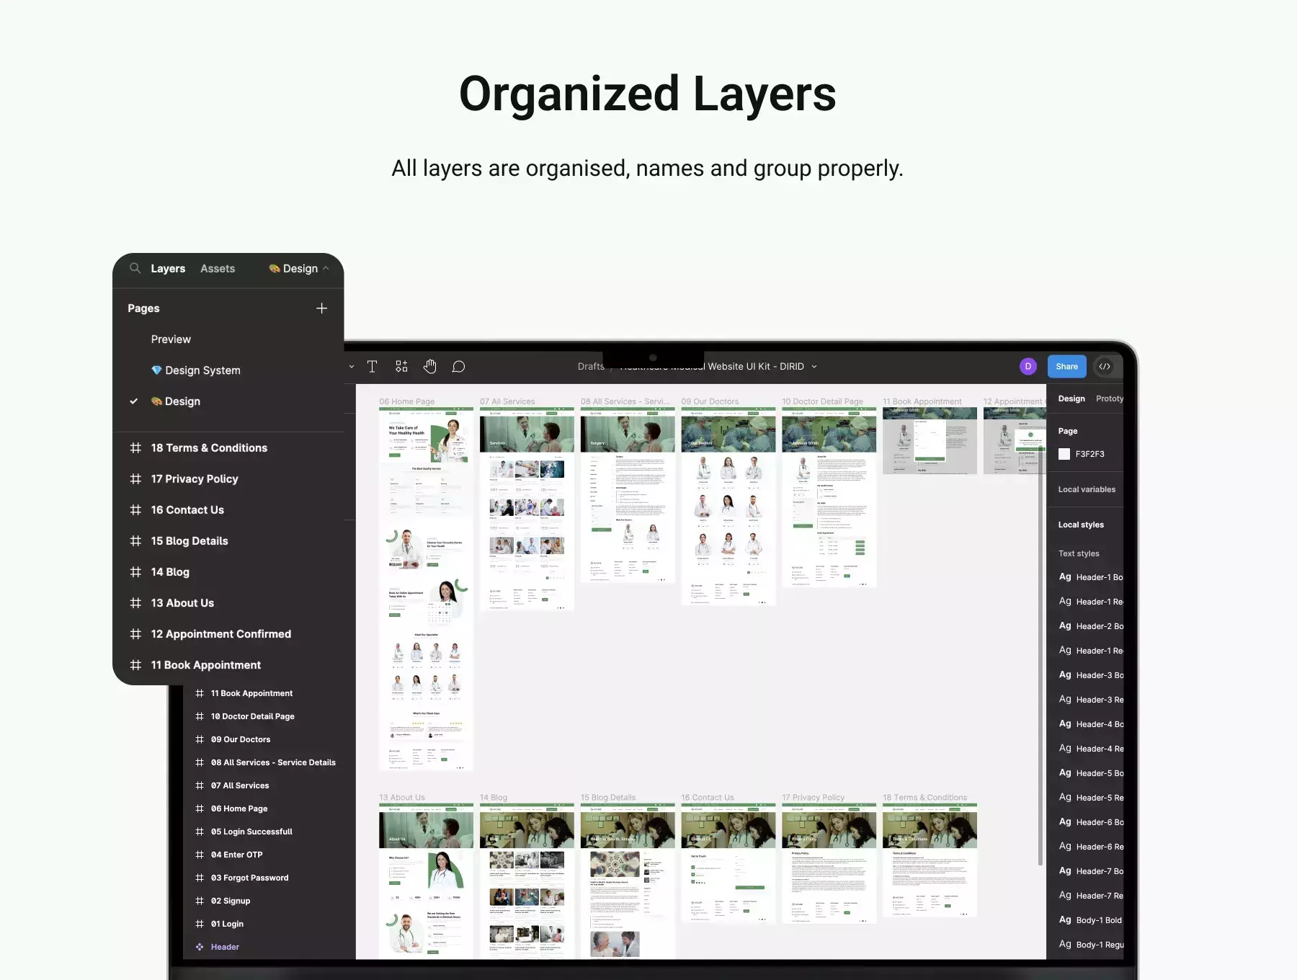This screenshot has width=1297, height=980.
Task: Select the 09 Our Doctors canvas frame
Action: [x=728, y=506]
